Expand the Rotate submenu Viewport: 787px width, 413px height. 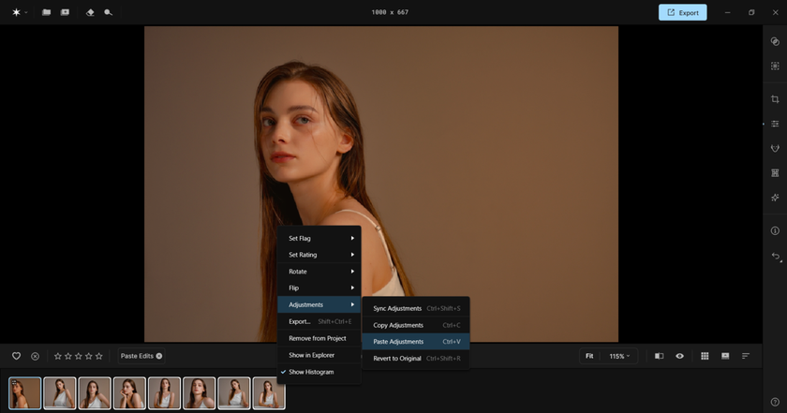[x=319, y=272]
